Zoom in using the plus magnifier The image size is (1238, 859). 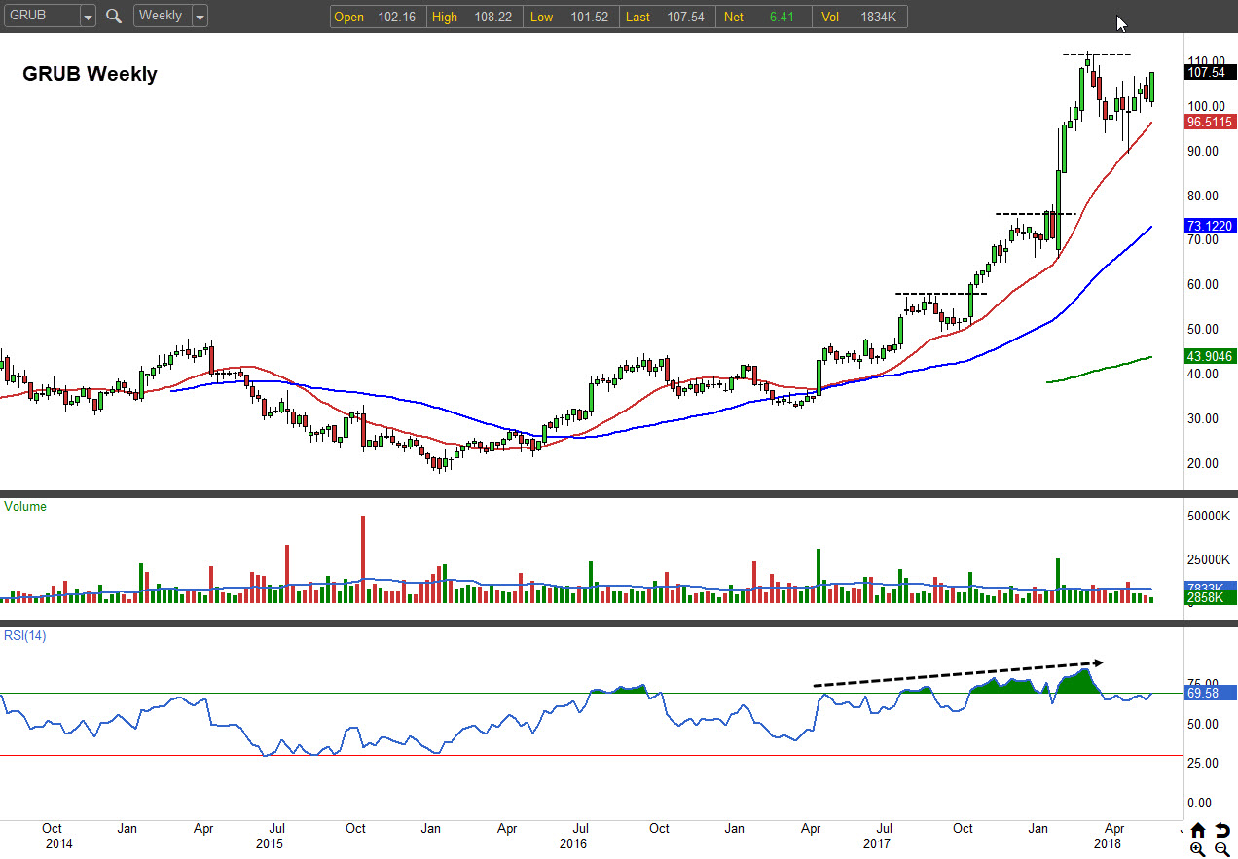(x=1197, y=849)
